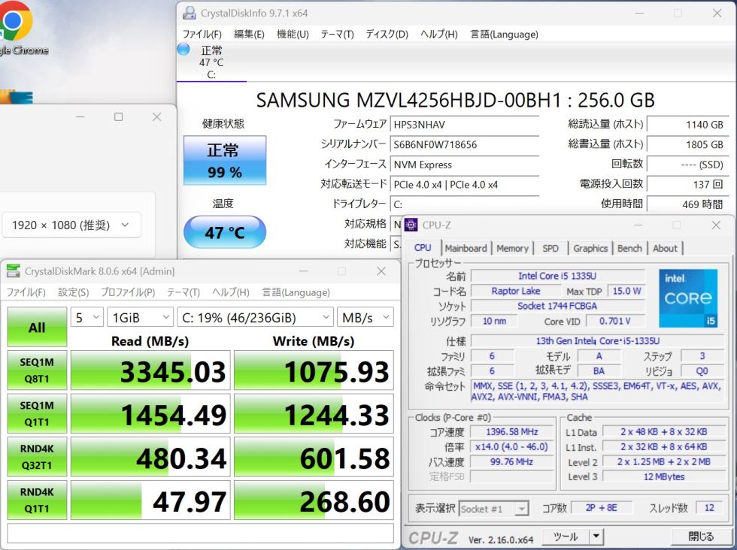The image size is (737, 550).
Task: Click the core speed value 1396.58 MHz
Action: tap(511, 431)
